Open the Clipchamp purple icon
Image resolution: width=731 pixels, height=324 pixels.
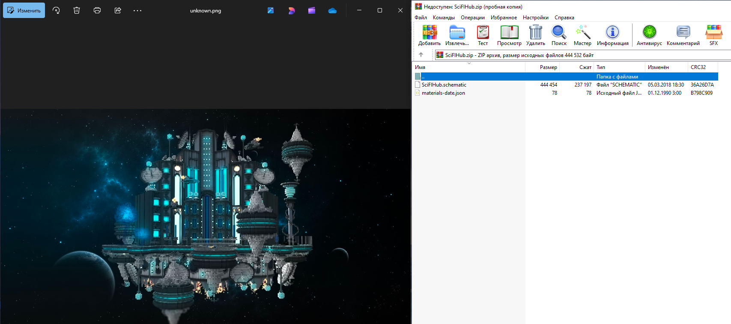click(312, 10)
